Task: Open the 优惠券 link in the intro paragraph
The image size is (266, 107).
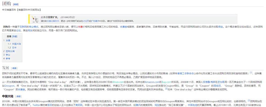Action: coord(124,27)
